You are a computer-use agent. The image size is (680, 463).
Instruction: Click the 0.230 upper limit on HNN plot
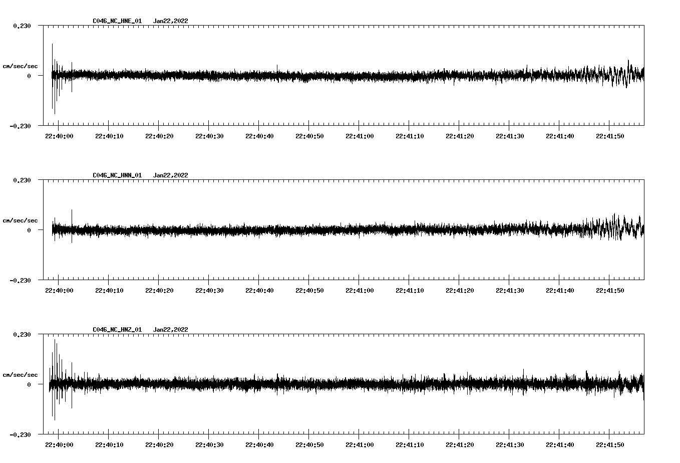[x=22, y=180]
